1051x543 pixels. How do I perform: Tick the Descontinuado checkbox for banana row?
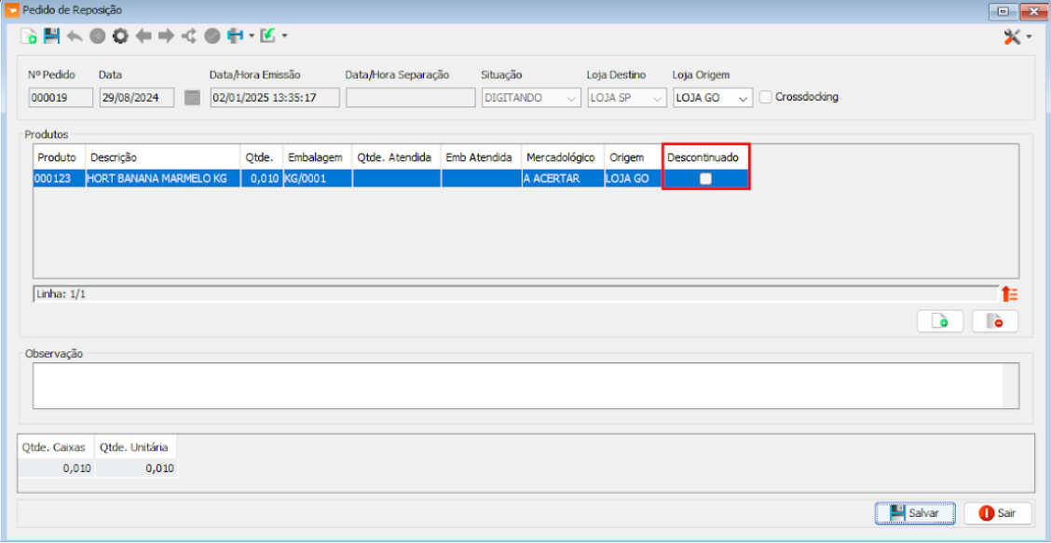pos(705,179)
